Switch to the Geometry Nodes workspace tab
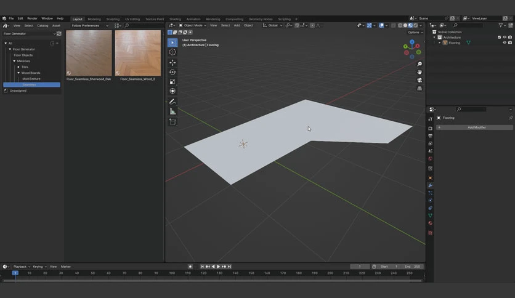 click(261, 19)
